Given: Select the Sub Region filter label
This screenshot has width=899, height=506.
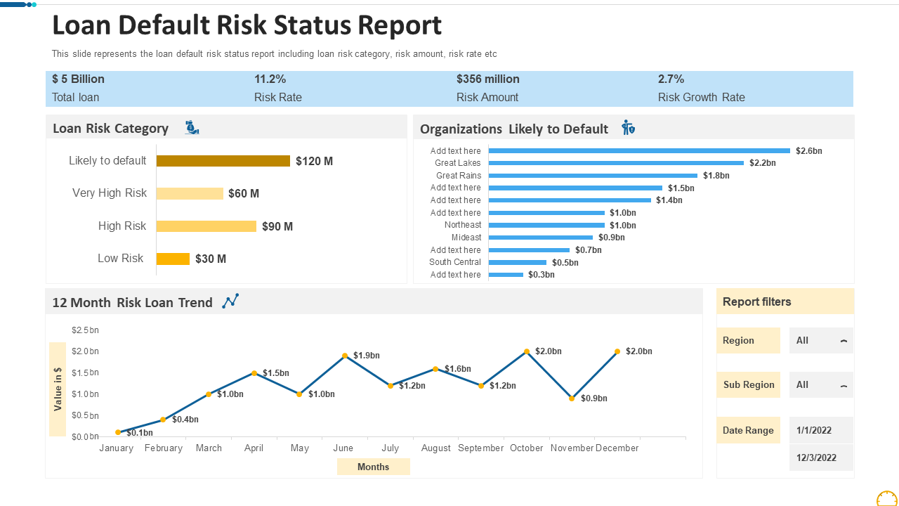Looking at the screenshot, I should pos(749,384).
